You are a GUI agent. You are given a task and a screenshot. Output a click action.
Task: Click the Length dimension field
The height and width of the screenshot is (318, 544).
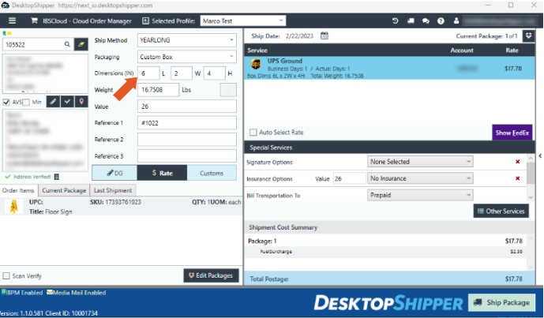(x=148, y=73)
